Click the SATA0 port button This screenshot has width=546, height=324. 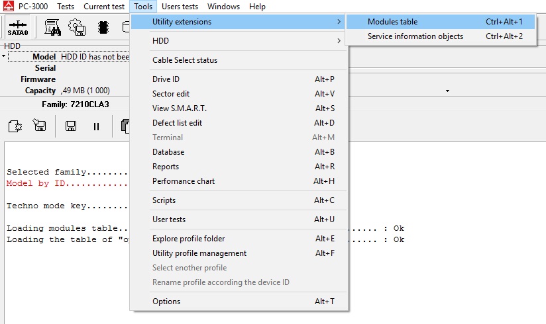(x=18, y=27)
